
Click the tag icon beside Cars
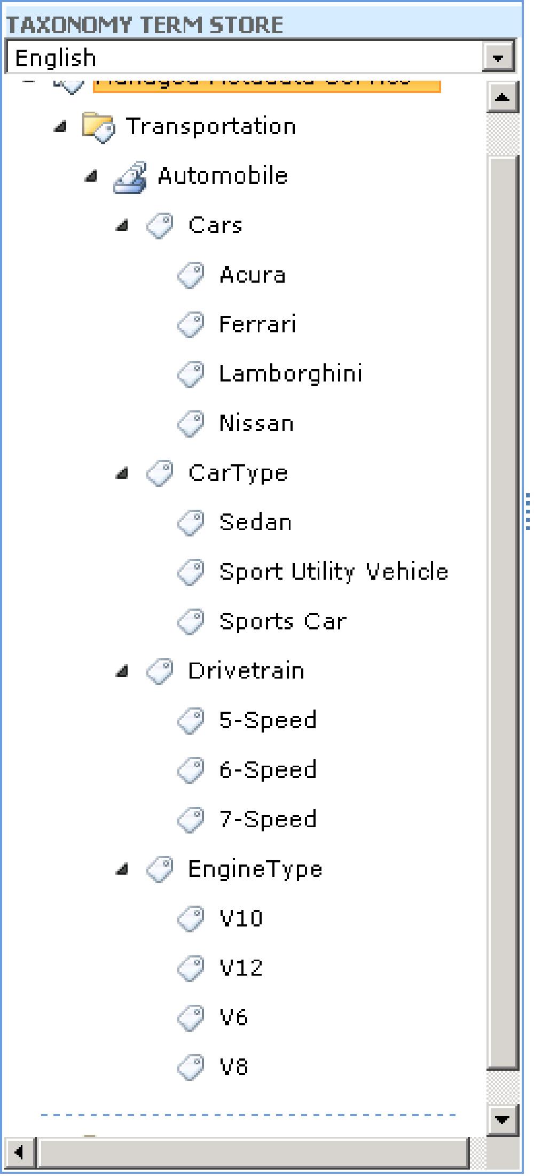(x=160, y=226)
